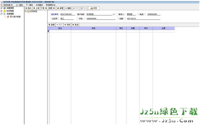200x125 pixels.
Task: Click the top toolbar 新增 add button
Action: (x=60, y=8)
